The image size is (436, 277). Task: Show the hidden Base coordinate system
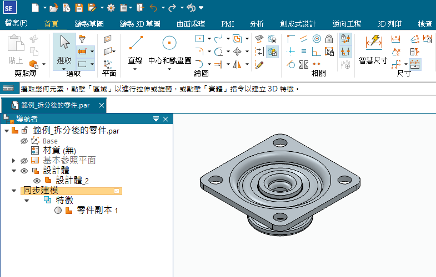click(x=24, y=141)
